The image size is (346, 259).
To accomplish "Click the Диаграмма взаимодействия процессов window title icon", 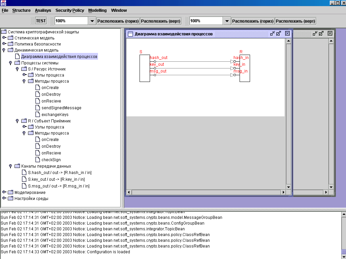I will [130, 34].
